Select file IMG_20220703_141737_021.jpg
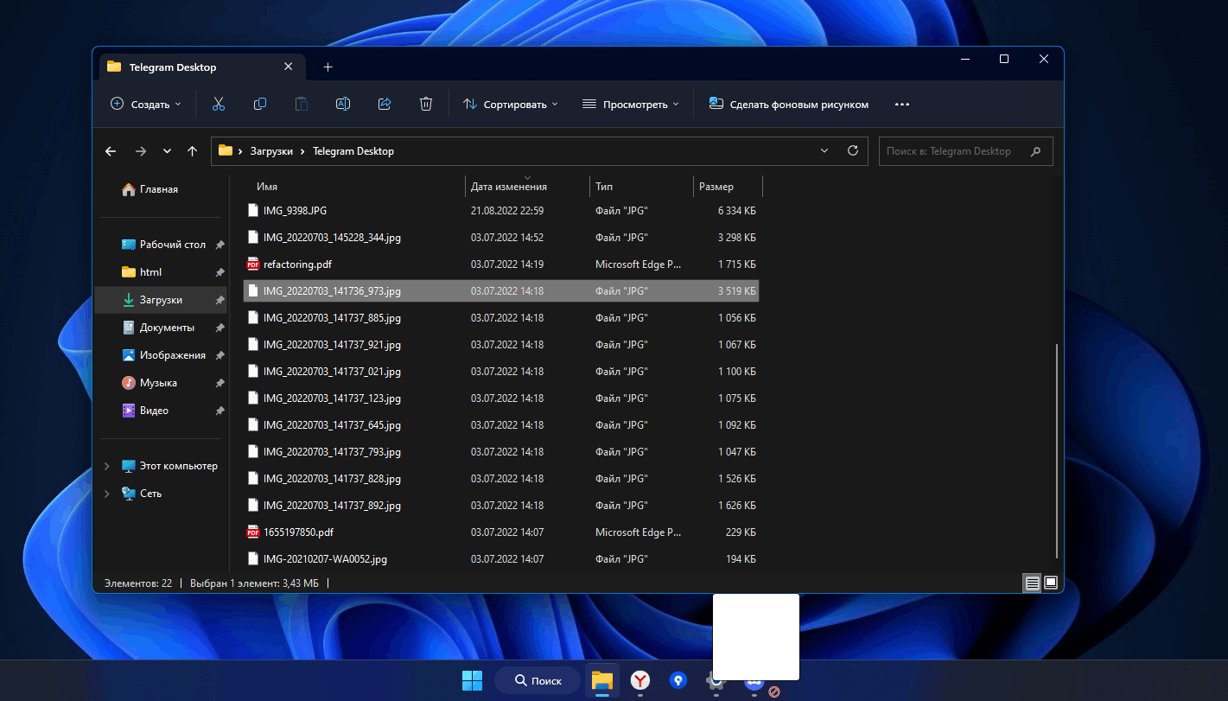Image resolution: width=1228 pixels, height=701 pixels. [501, 371]
